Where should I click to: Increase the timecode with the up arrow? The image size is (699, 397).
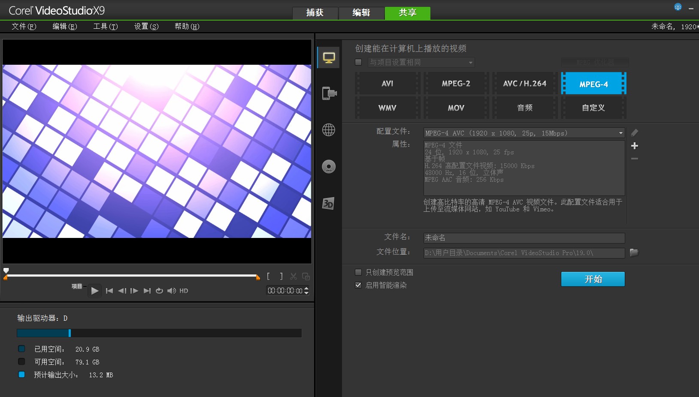tap(306, 289)
